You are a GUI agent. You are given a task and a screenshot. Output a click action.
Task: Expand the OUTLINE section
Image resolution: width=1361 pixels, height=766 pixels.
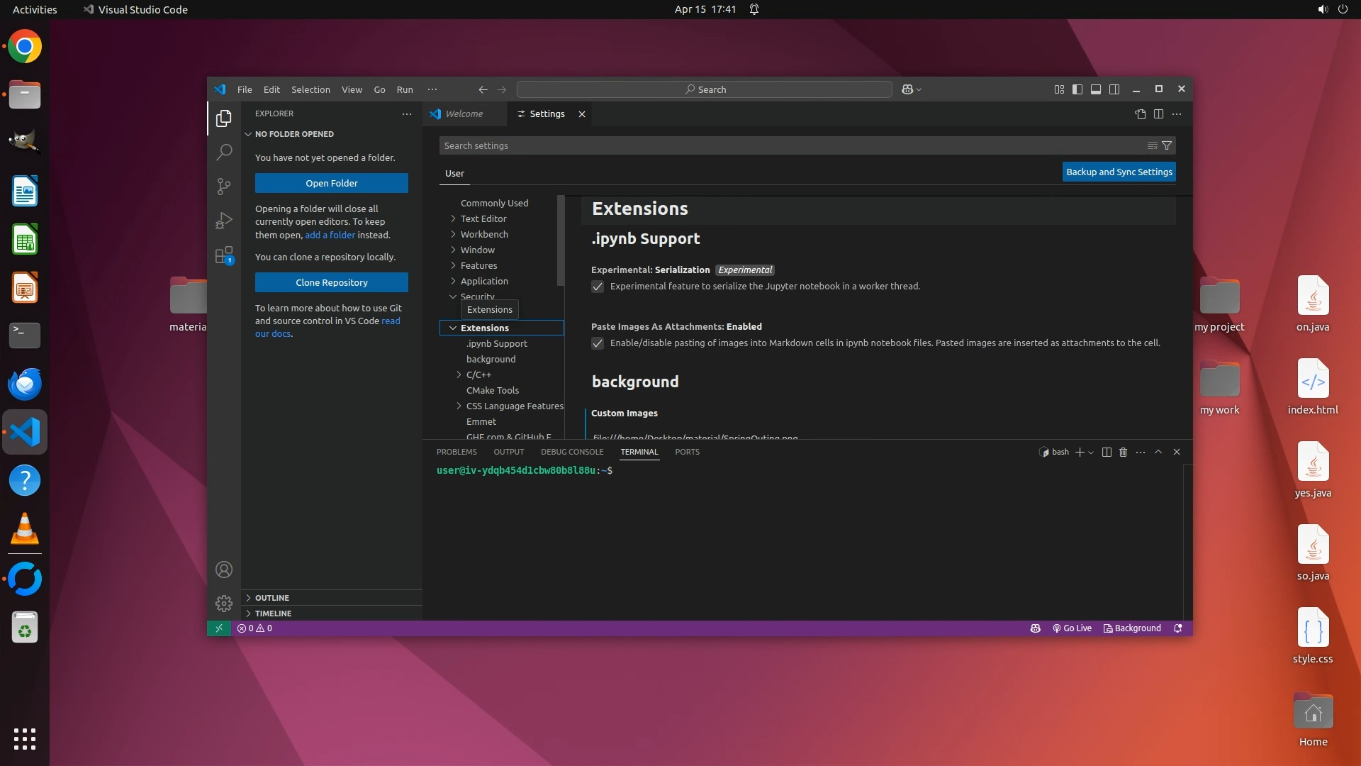click(272, 598)
